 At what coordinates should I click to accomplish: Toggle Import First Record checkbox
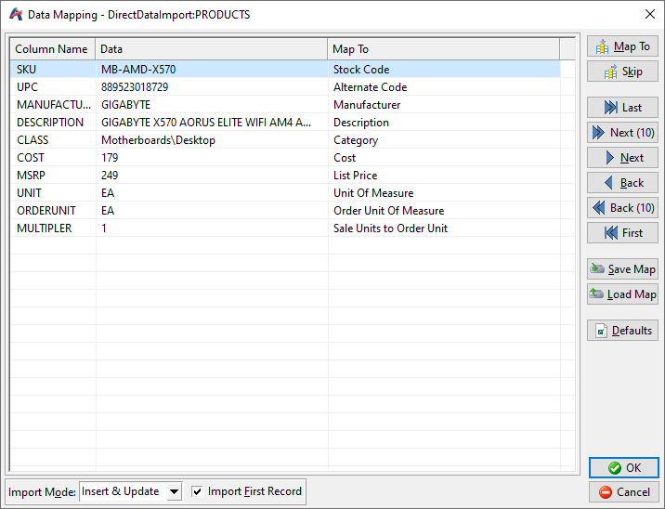[x=197, y=491]
